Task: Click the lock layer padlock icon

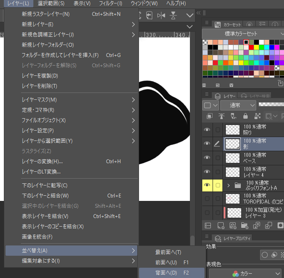Action: pyautogui.click(x=246, y=116)
